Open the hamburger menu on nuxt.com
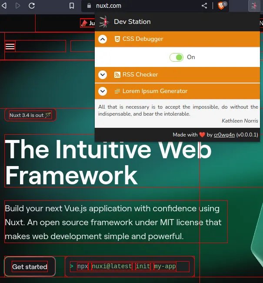This screenshot has height=283, width=263. pos(10,47)
